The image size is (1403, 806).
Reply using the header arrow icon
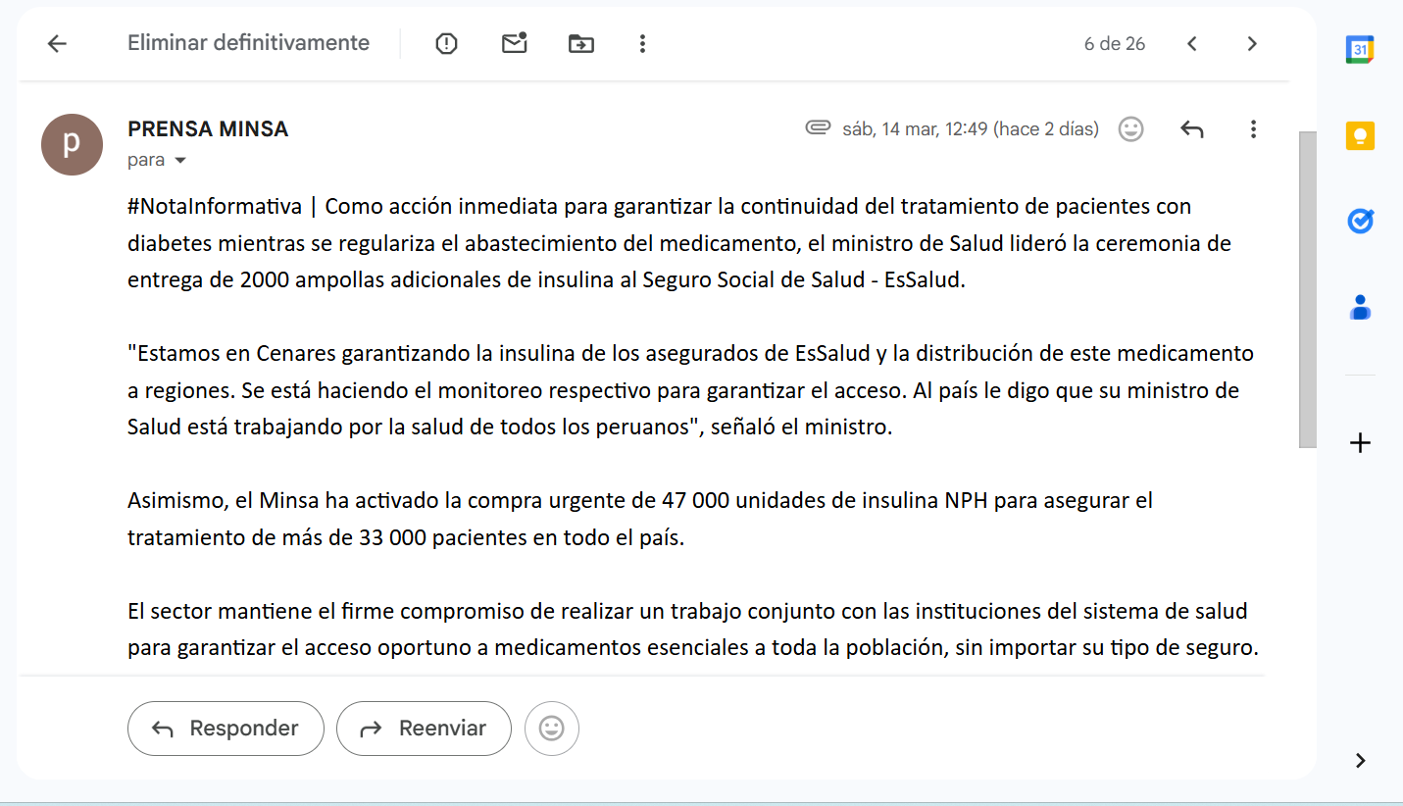tap(1191, 129)
